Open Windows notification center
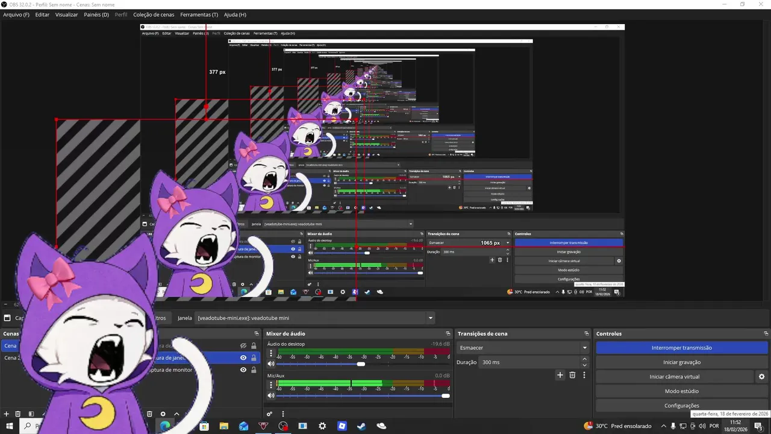Screen dimensions: 771x434 [758, 426]
